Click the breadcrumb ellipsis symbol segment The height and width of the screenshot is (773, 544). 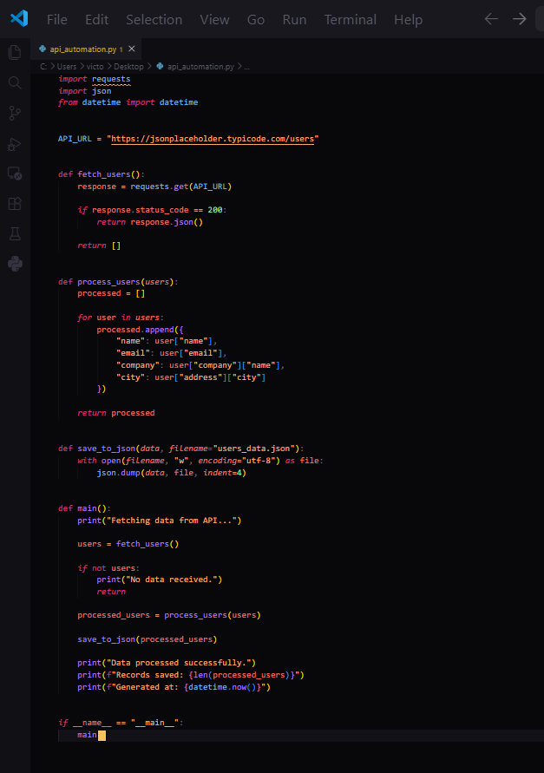click(x=247, y=67)
